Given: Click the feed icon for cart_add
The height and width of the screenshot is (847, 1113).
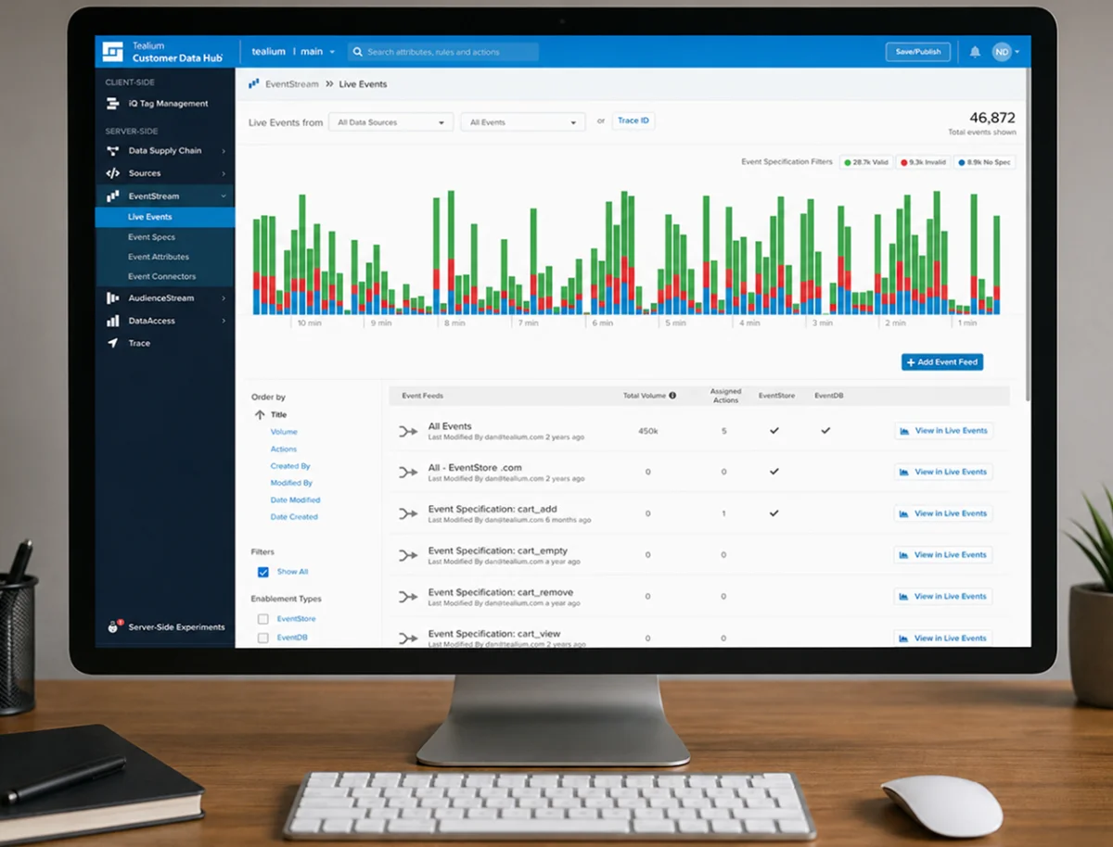Looking at the screenshot, I should pos(408,513).
